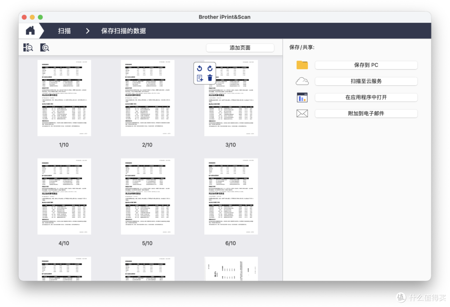Click the yellow folder icon
The width and height of the screenshot is (450, 307).
click(x=302, y=65)
